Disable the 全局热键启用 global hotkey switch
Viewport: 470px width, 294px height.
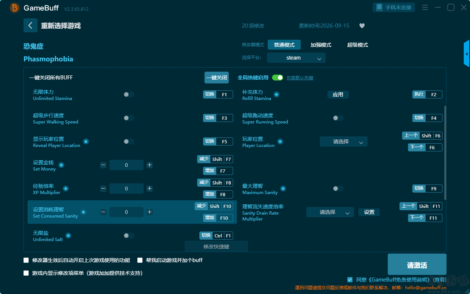[278, 78]
